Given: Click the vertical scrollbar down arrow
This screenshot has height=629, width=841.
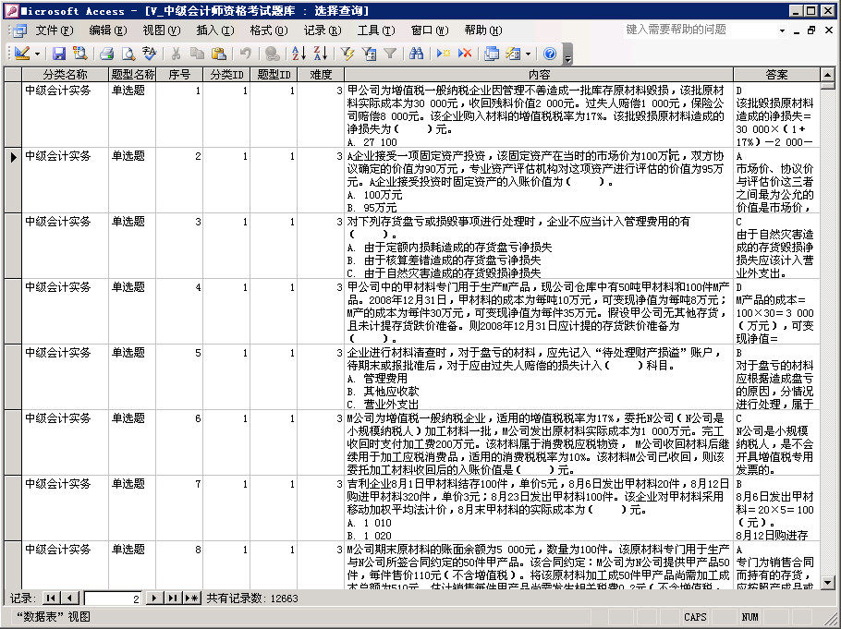Looking at the screenshot, I should [x=827, y=582].
